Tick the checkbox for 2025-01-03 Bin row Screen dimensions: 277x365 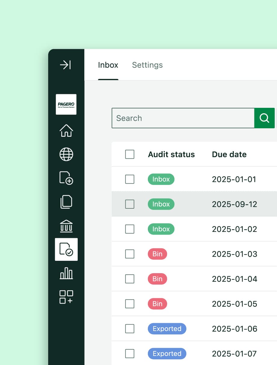click(x=129, y=254)
